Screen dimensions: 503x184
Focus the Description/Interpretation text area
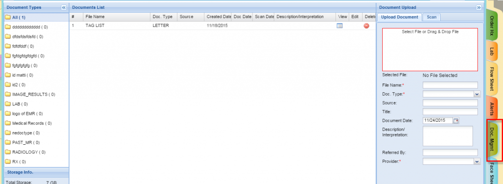(448, 136)
